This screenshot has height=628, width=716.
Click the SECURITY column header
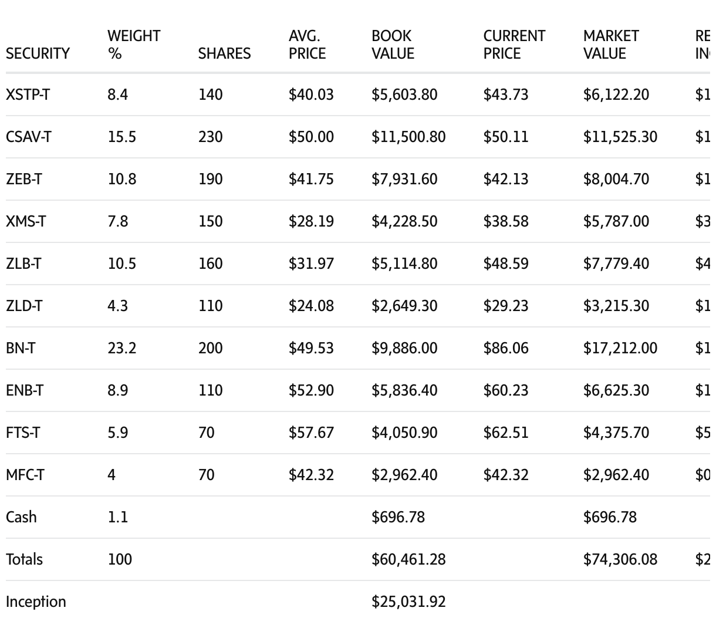38,53
